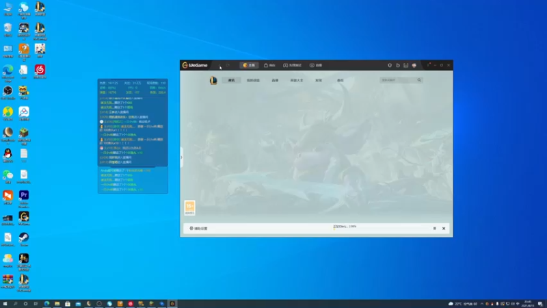Open the WeGame home tab
The width and height of the screenshot is (547, 308).
point(249,65)
